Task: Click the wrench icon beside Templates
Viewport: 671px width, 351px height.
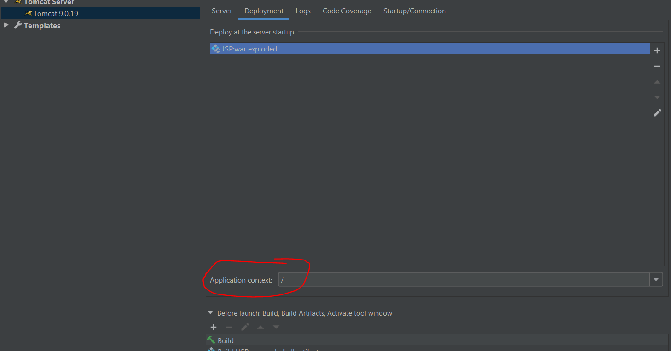Action: (18, 25)
